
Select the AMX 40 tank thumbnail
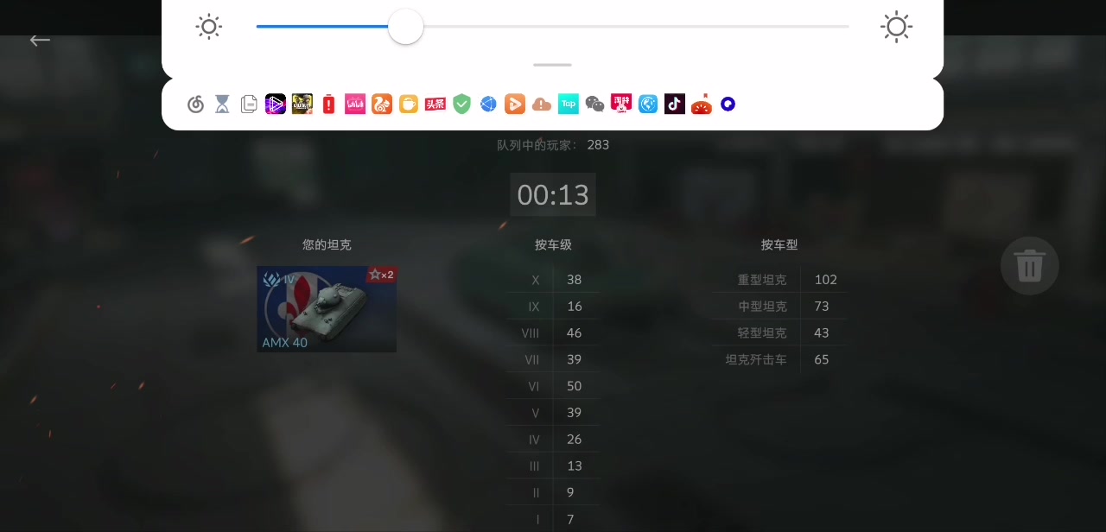point(327,309)
